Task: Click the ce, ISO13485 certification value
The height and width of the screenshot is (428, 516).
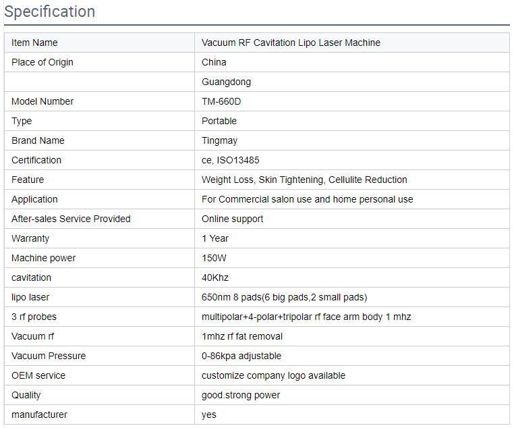Action: [x=230, y=160]
